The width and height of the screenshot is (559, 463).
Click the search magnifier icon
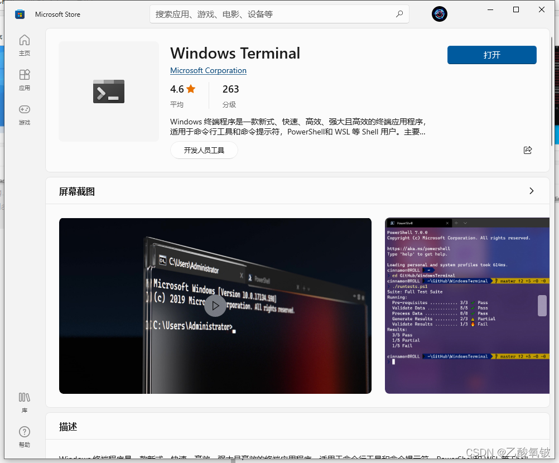399,14
